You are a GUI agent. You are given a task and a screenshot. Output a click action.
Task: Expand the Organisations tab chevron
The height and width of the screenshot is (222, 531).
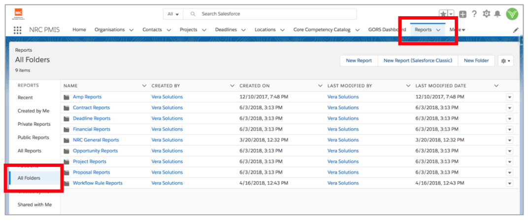point(132,30)
